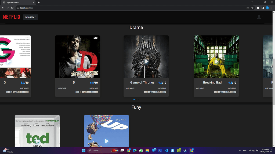275x154 pixels.
Task: Go back in browser history
Action: point(3,8)
